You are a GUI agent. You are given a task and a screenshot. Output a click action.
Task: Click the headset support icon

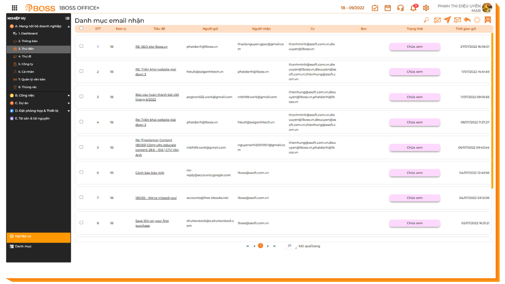[x=400, y=8]
